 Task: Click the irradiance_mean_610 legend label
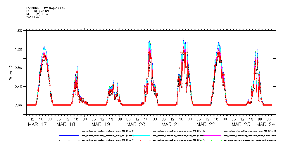250,135
